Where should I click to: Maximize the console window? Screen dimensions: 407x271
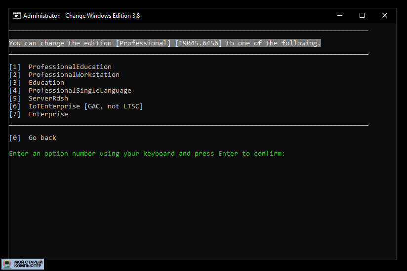click(362, 15)
